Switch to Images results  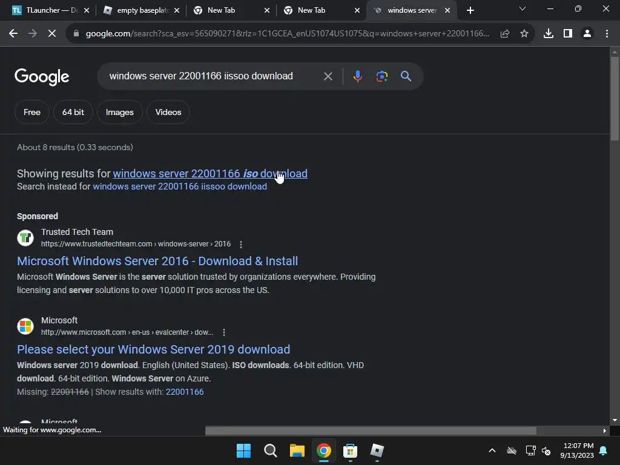[x=119, y=112]
